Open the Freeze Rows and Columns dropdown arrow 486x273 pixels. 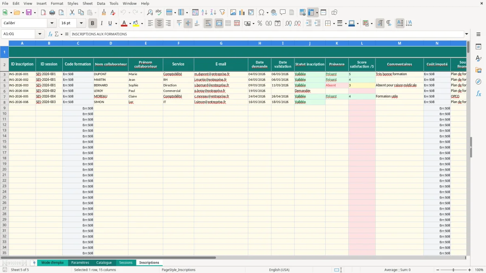pyautogui.click(x=317, y=13)
